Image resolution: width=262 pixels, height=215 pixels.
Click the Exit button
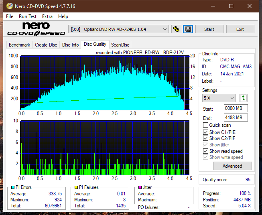click(240, 29)
